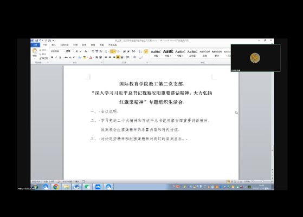Click the Undo icon in quick access toolbar

[x=40, y=41]
